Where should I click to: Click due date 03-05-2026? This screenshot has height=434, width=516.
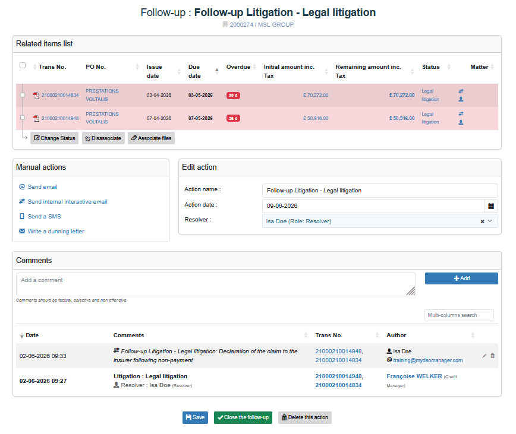[x=200, y=95]
